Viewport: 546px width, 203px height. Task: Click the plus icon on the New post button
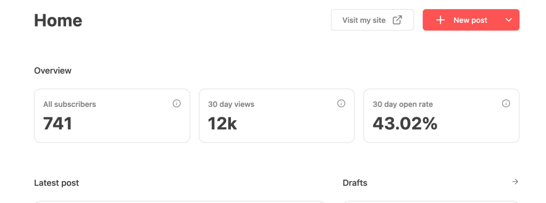click(x=440, y=20)
